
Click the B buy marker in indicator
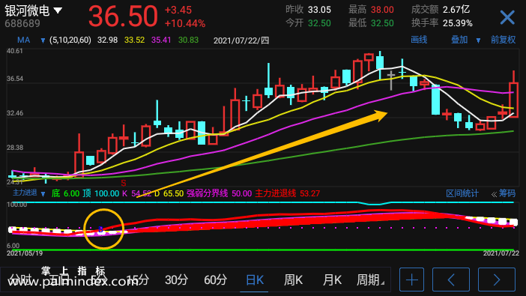(100, 230)
